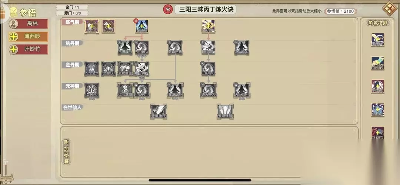Close the 参悟 screen with X button
The image size is (400, 185).
pyautogui.click(x=390, y=9)
